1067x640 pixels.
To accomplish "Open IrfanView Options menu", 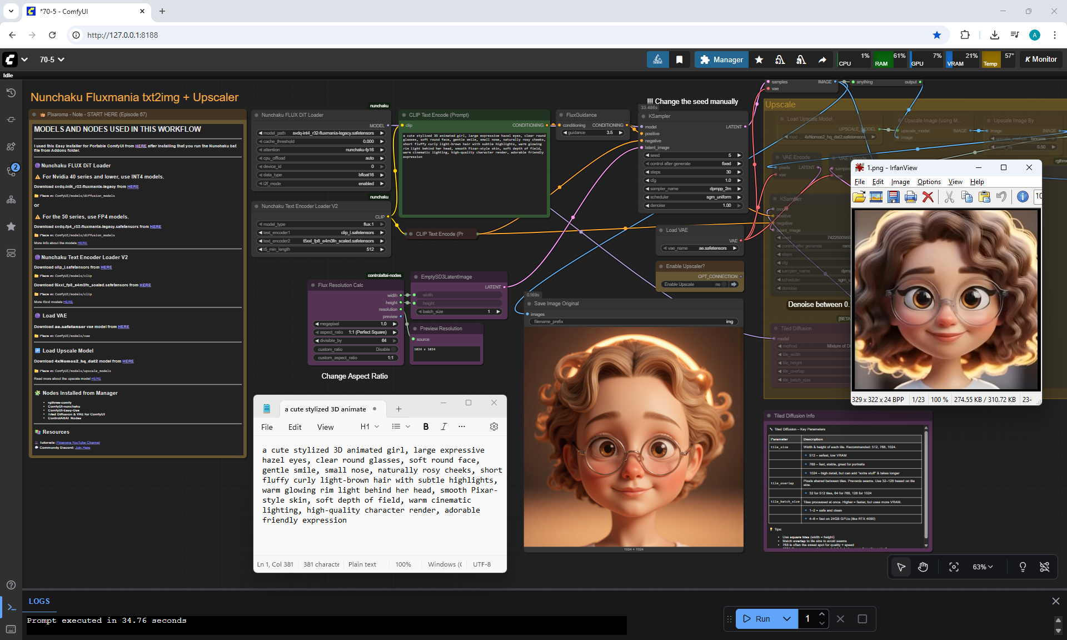I will tap(929, 182).
